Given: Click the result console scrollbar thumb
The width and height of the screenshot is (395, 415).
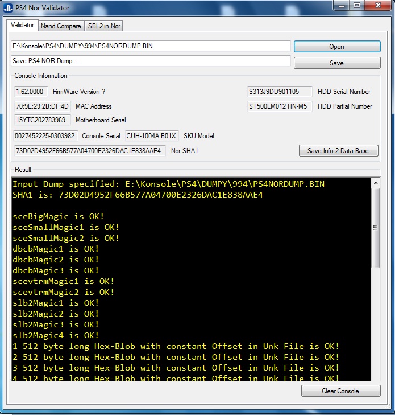Looking at the screenshot, I should tap(376, 228).
